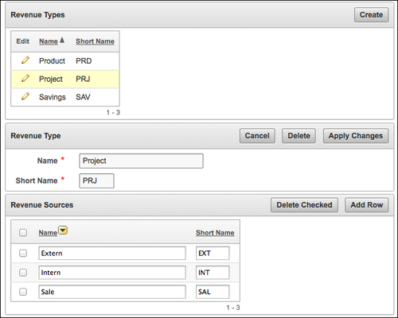Screen dimensions: 398x318
Task: Open Savings row using its pencil icon
Action: [x=25, y=96]
